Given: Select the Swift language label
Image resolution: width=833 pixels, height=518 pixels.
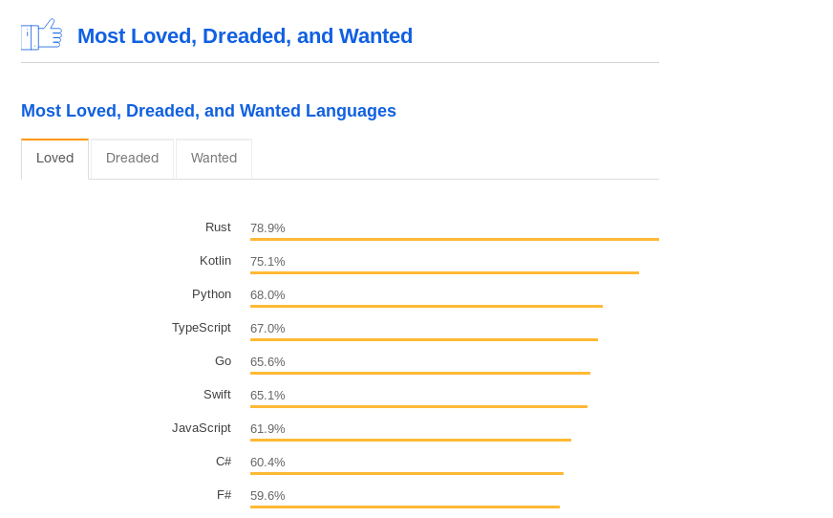Looking at the screenshot, I should pos(217,395).
